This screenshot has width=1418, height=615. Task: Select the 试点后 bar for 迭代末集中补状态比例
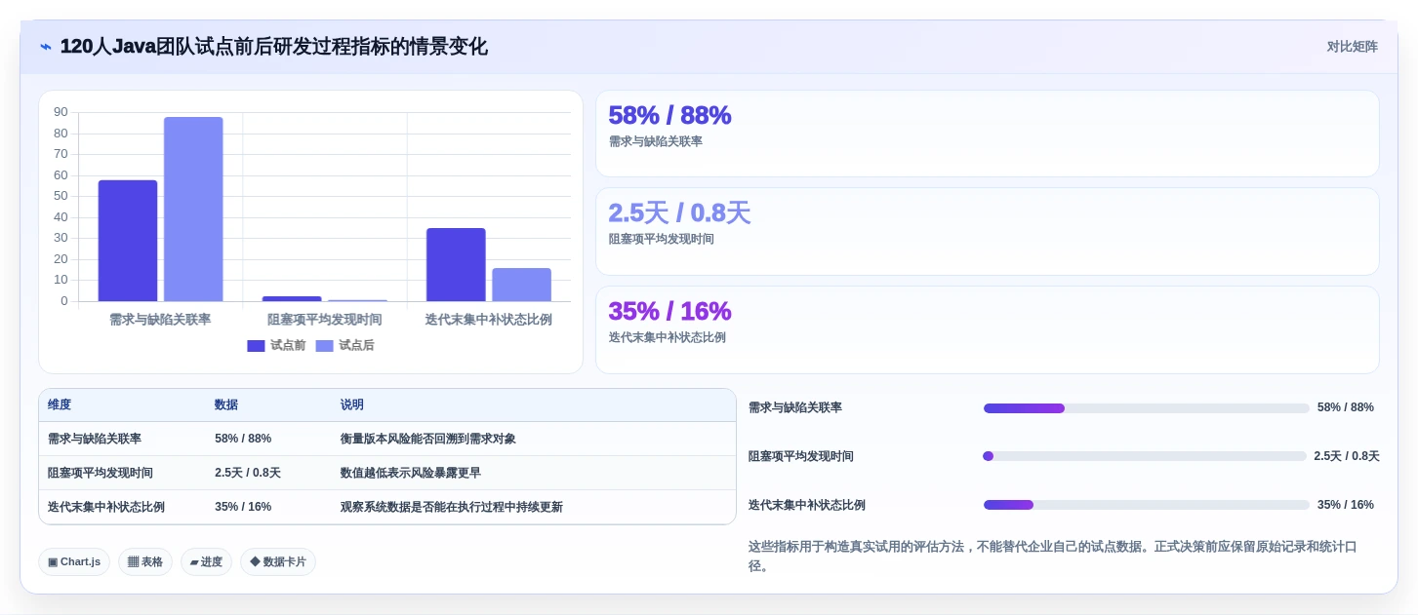tap(521, 285)
